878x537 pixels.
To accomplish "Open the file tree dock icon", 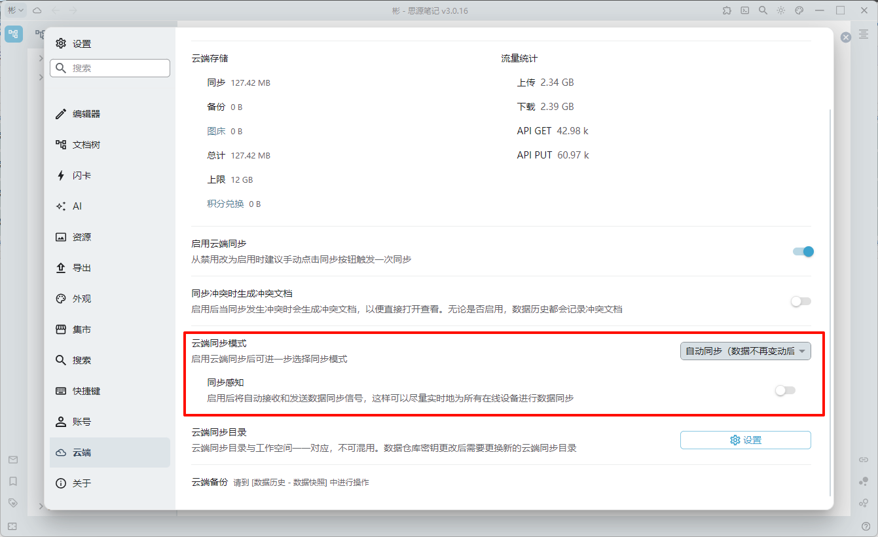I will click(x=14, y=34).
